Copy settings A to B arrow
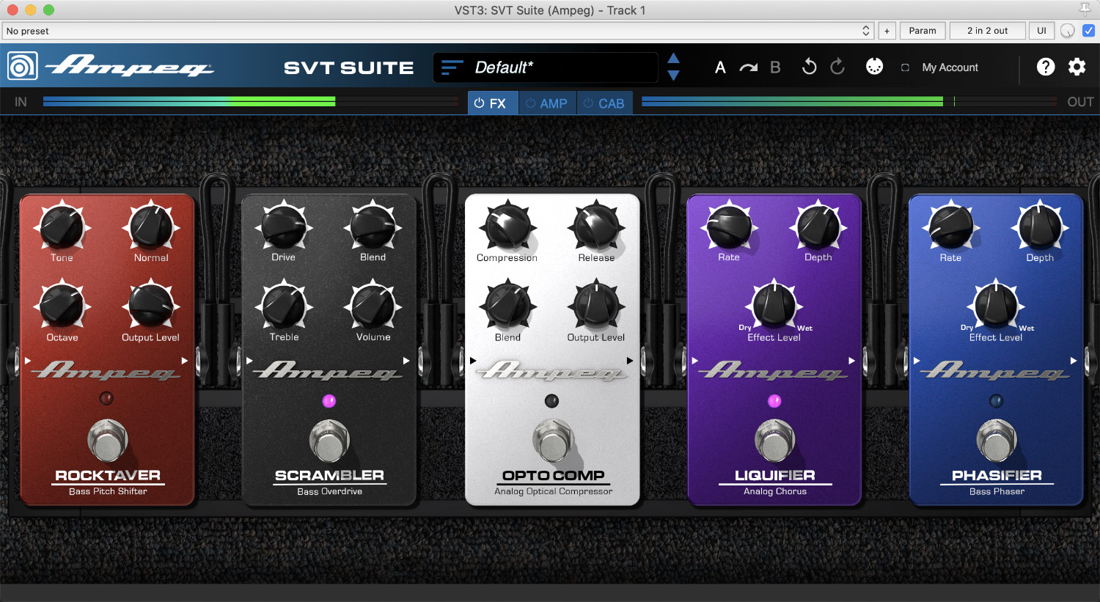 (x=748, y=67)
